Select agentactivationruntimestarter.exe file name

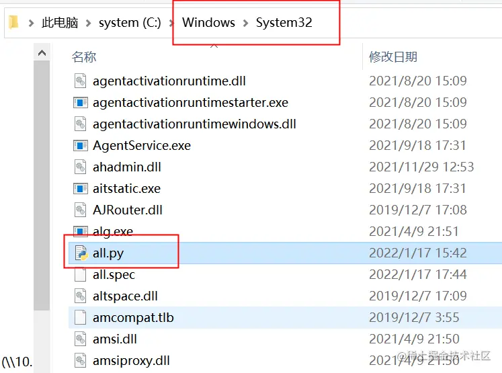click(x=190, y=103)
